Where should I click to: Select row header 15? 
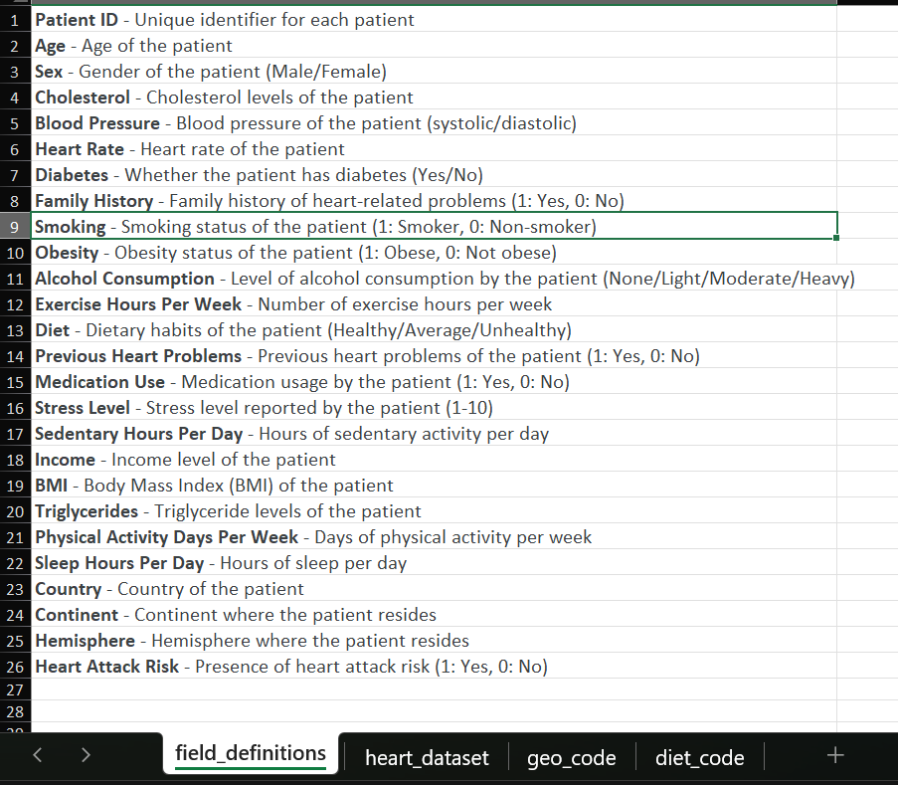pyautogui.click(x=14, y=381)
